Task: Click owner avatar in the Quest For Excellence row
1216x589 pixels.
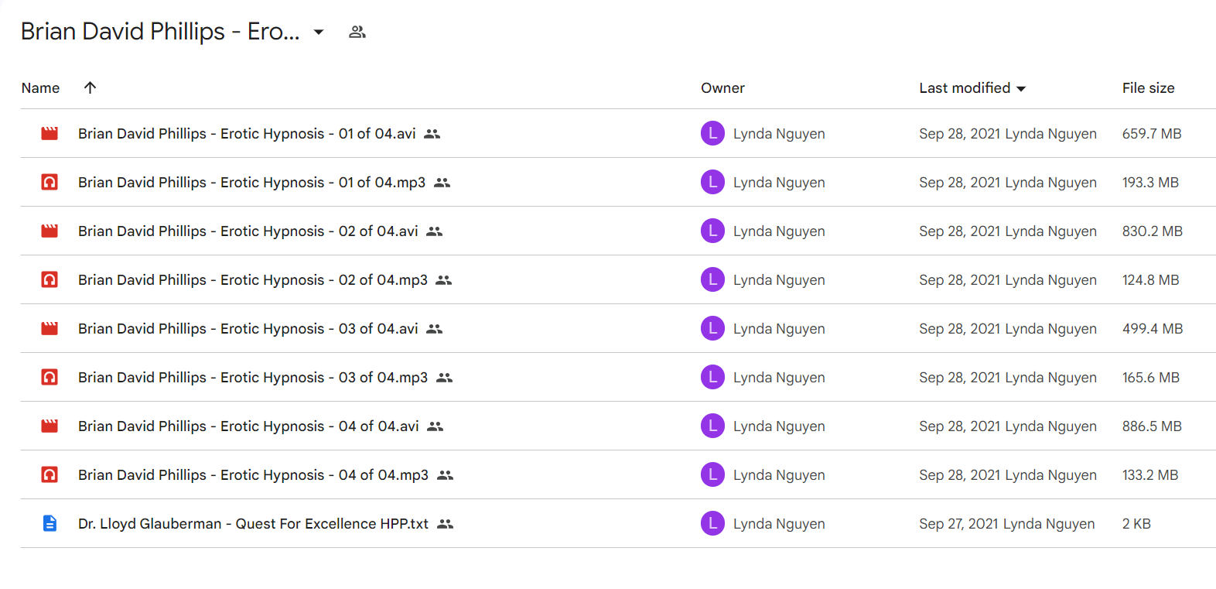Action: tap(712, 523)
